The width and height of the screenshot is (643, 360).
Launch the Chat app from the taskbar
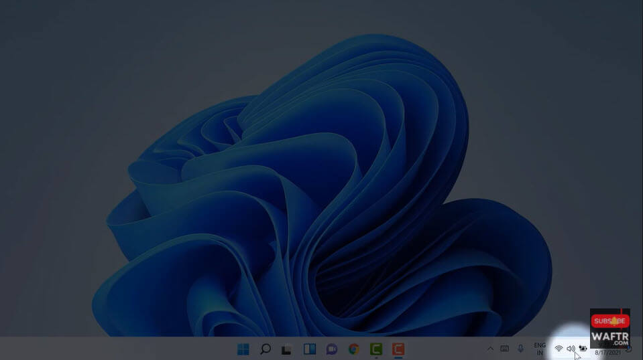tap(332, 349)
